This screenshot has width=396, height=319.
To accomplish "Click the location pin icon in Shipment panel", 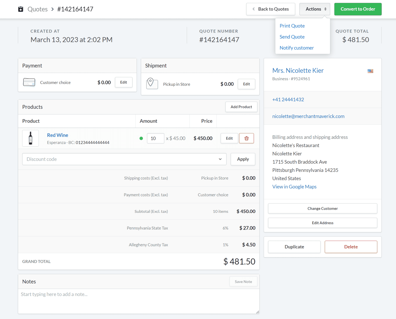I will click(x=152, y=83).
